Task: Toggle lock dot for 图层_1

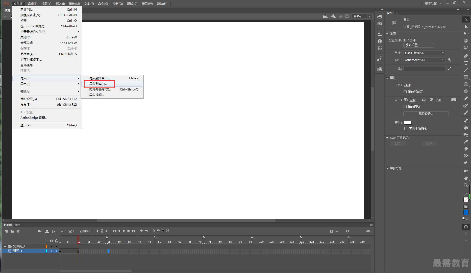Action: tap(56, 251)
